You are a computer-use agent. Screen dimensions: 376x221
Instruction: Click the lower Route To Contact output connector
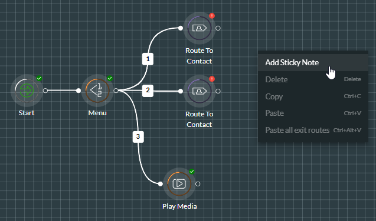pyautogui.click(x=218, y=91)
